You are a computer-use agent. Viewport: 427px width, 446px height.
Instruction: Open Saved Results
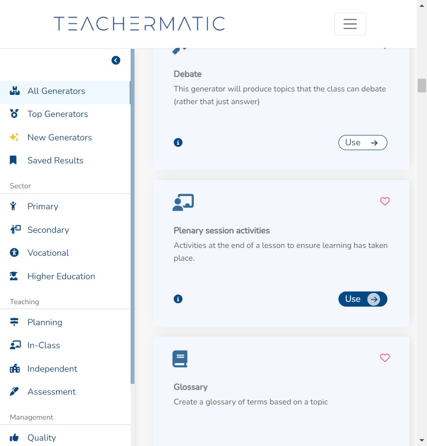click(55, 160)
